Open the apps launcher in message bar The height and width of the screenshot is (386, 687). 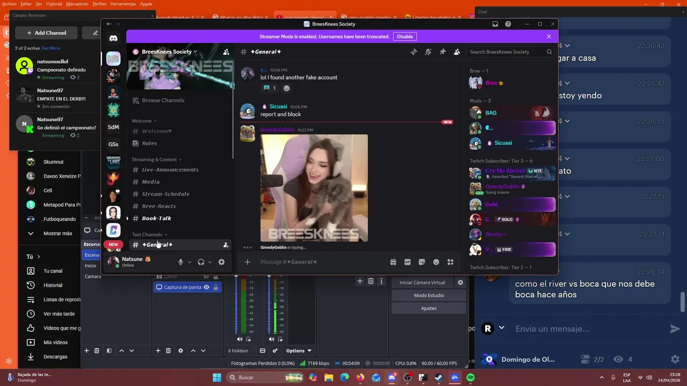(450, 262)
